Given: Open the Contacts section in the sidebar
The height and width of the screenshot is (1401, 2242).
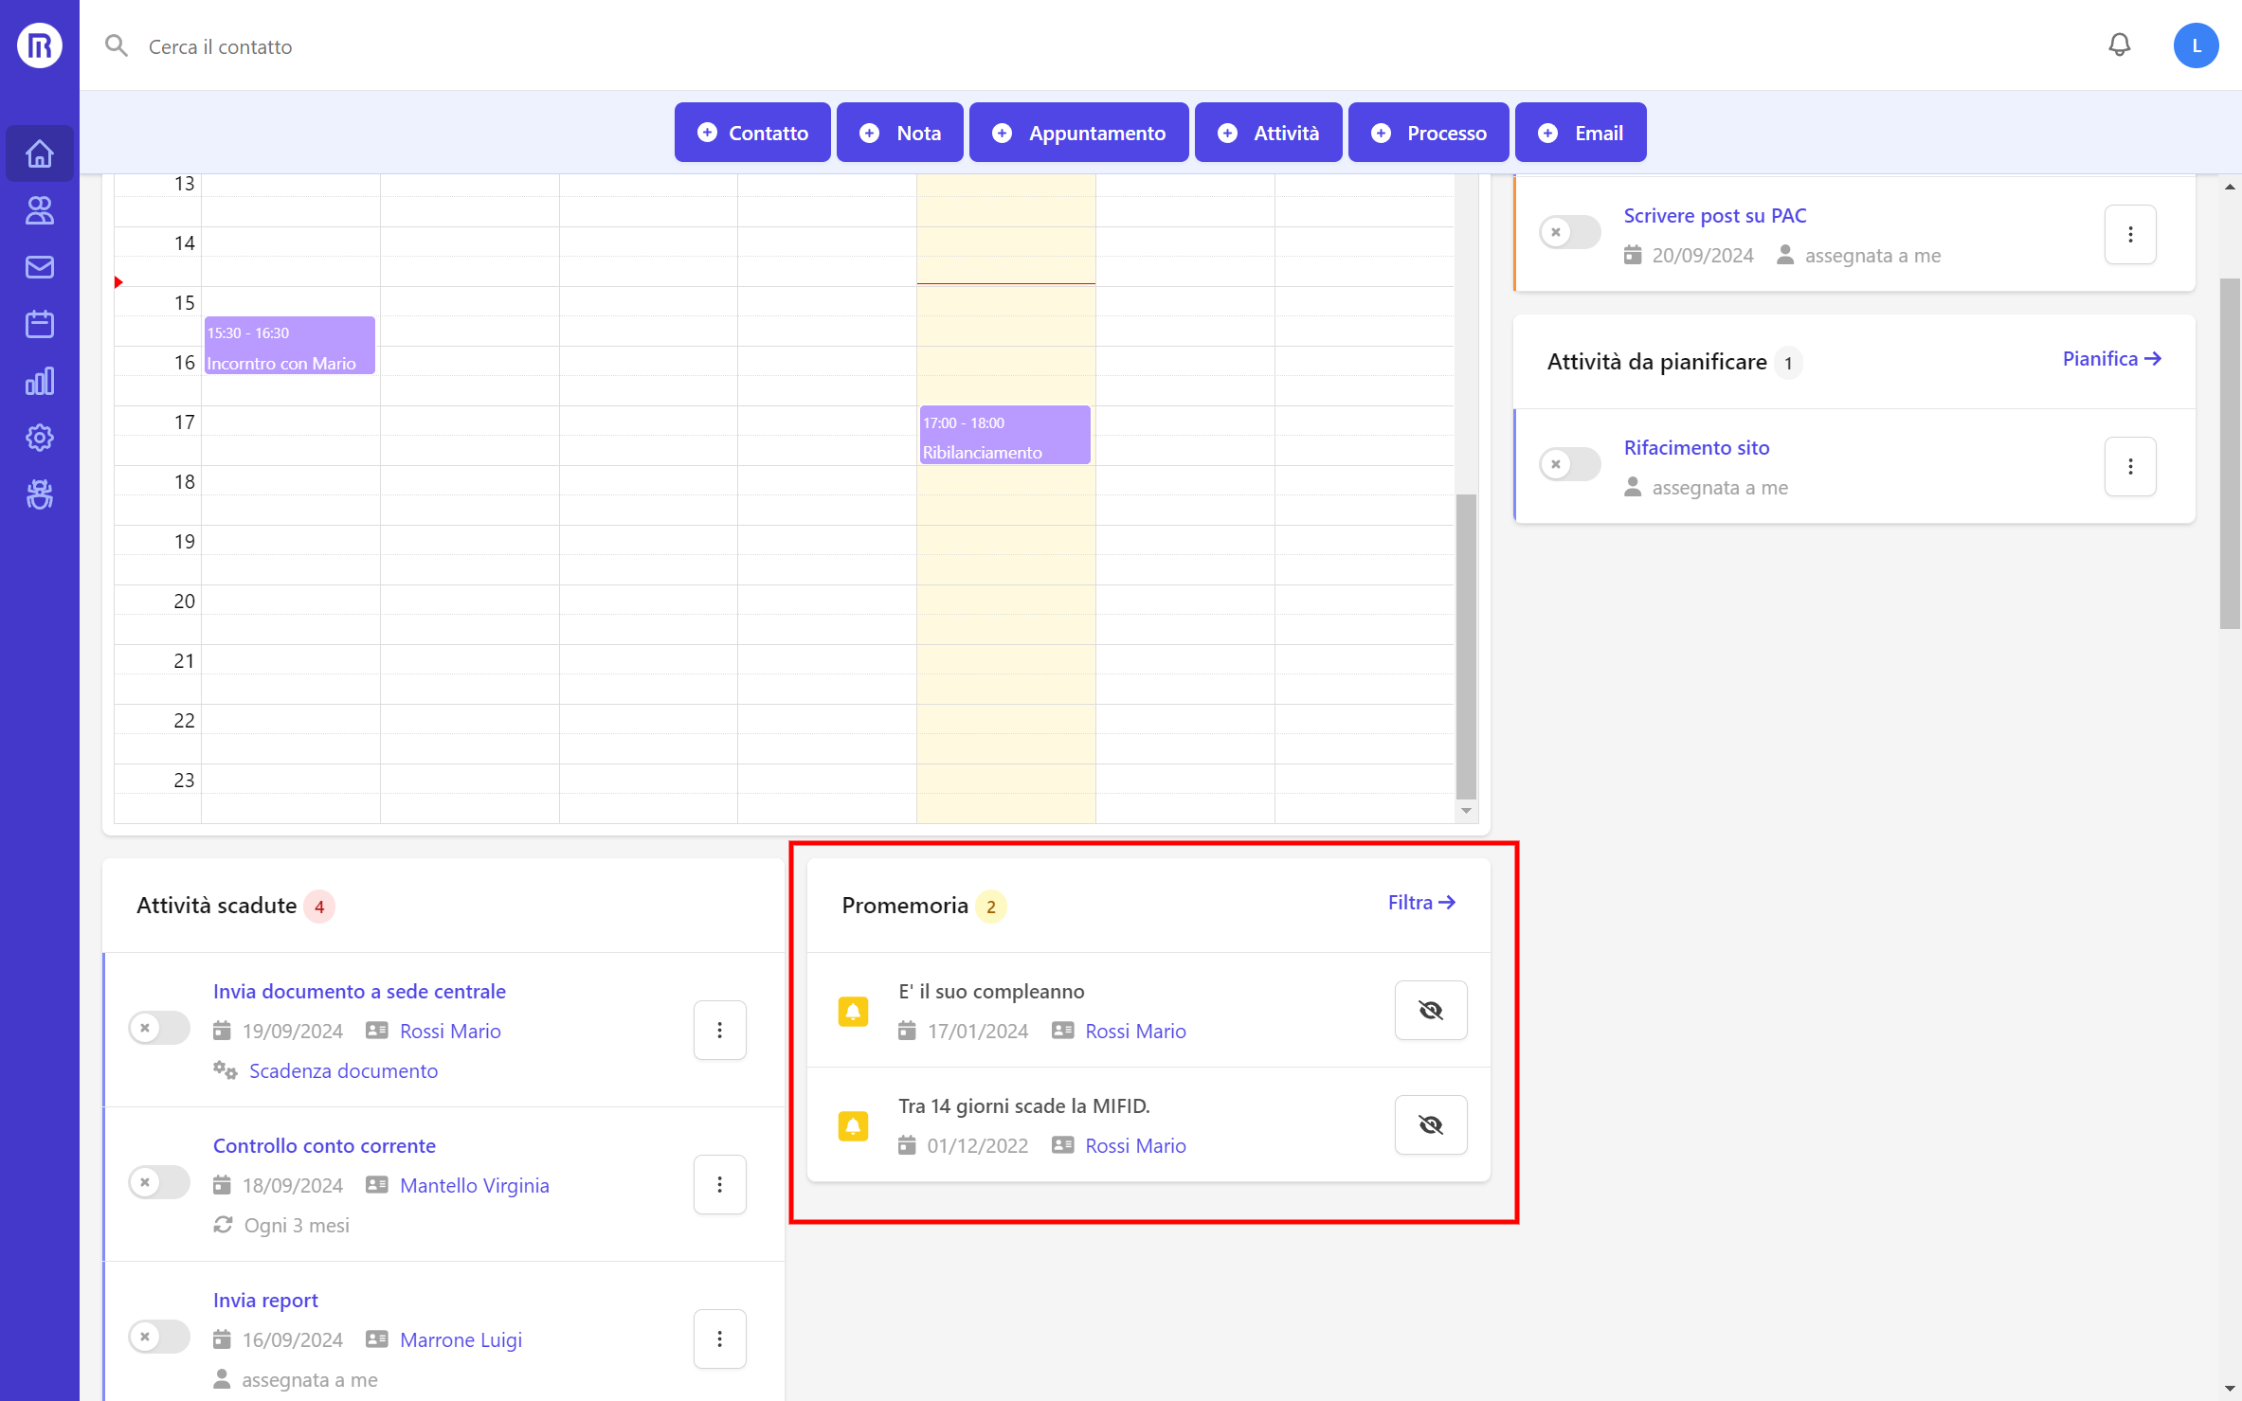Looking at the screenshot, I should (x=39, y=210).
